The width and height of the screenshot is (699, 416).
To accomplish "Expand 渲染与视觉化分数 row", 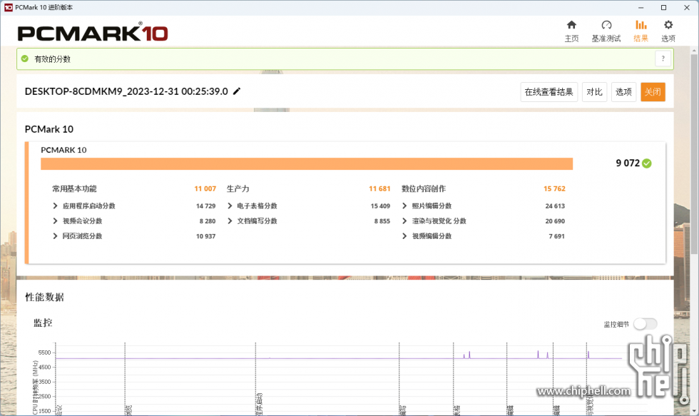I will 404,220.
